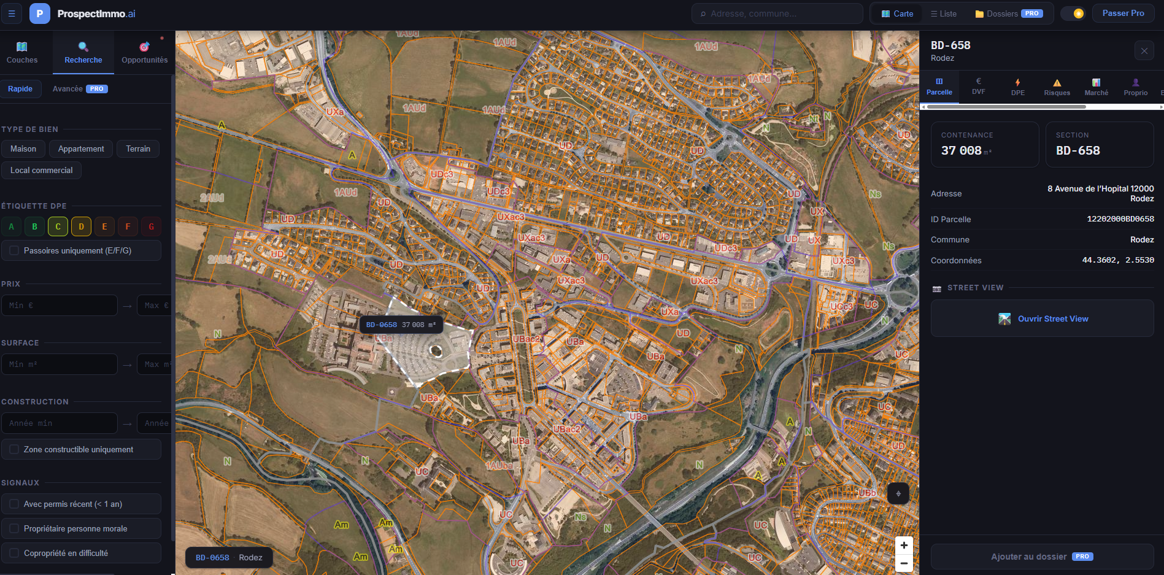Image resolution: width=1164 pixels, height=575 pixels.
Task: Click the Passer Pro button
Action: point(1123,14)
